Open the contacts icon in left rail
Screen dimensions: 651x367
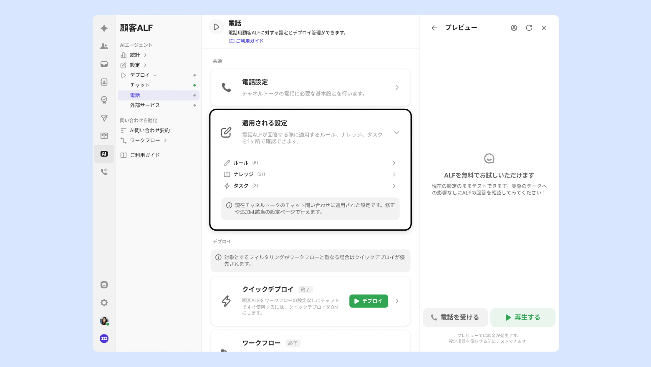point(104,82)
